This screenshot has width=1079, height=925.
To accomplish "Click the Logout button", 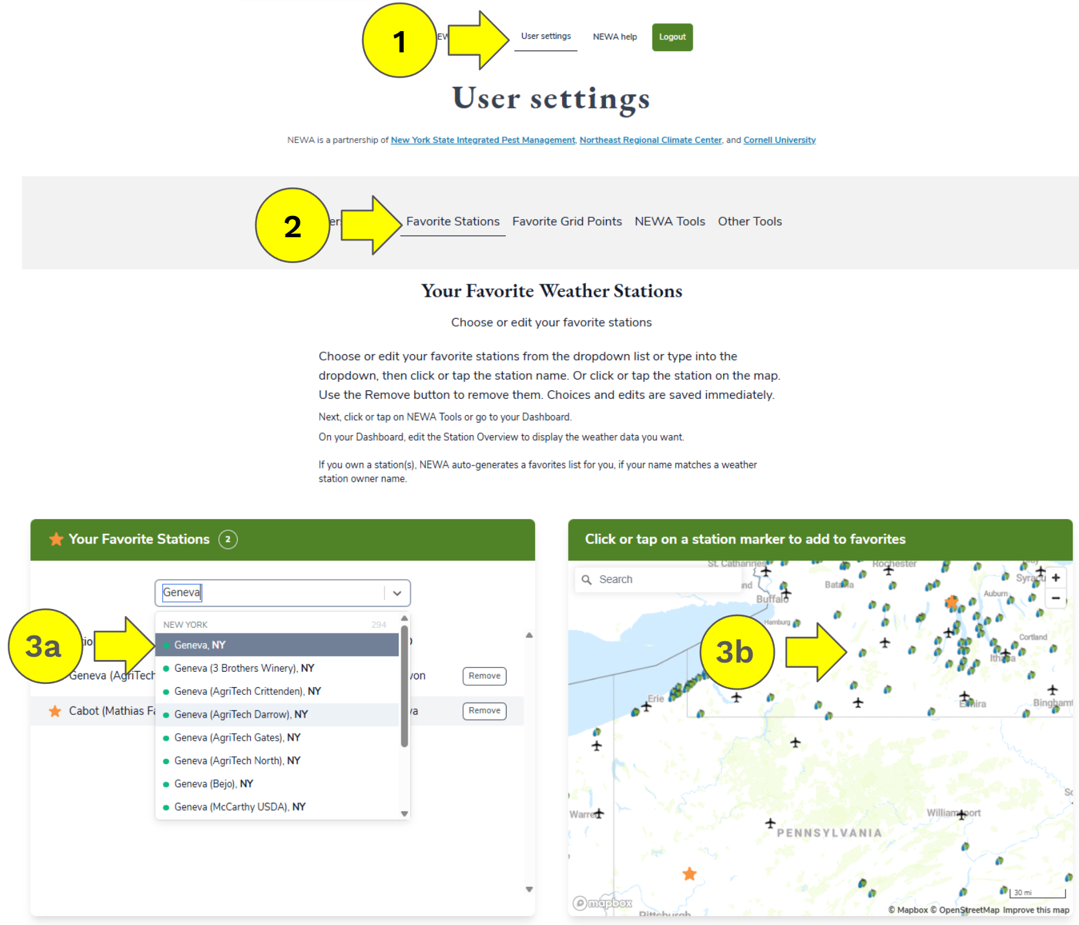I will [672, 37].
